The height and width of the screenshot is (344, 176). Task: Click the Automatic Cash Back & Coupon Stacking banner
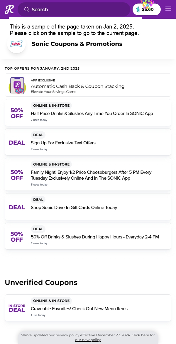point(88,85)
